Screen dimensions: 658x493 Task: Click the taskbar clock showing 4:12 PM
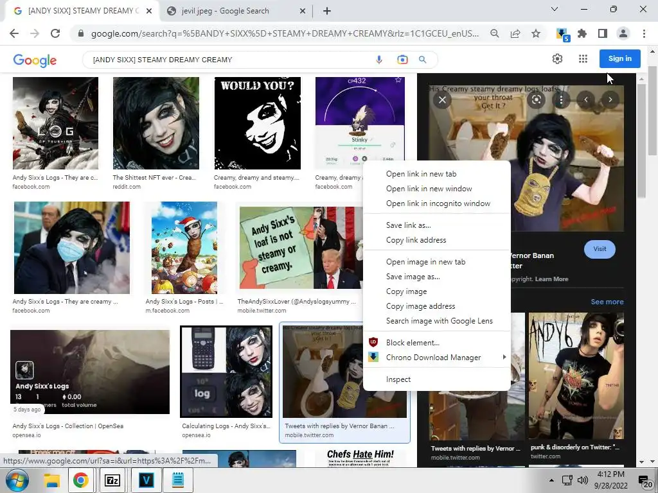tap(612, 480)
